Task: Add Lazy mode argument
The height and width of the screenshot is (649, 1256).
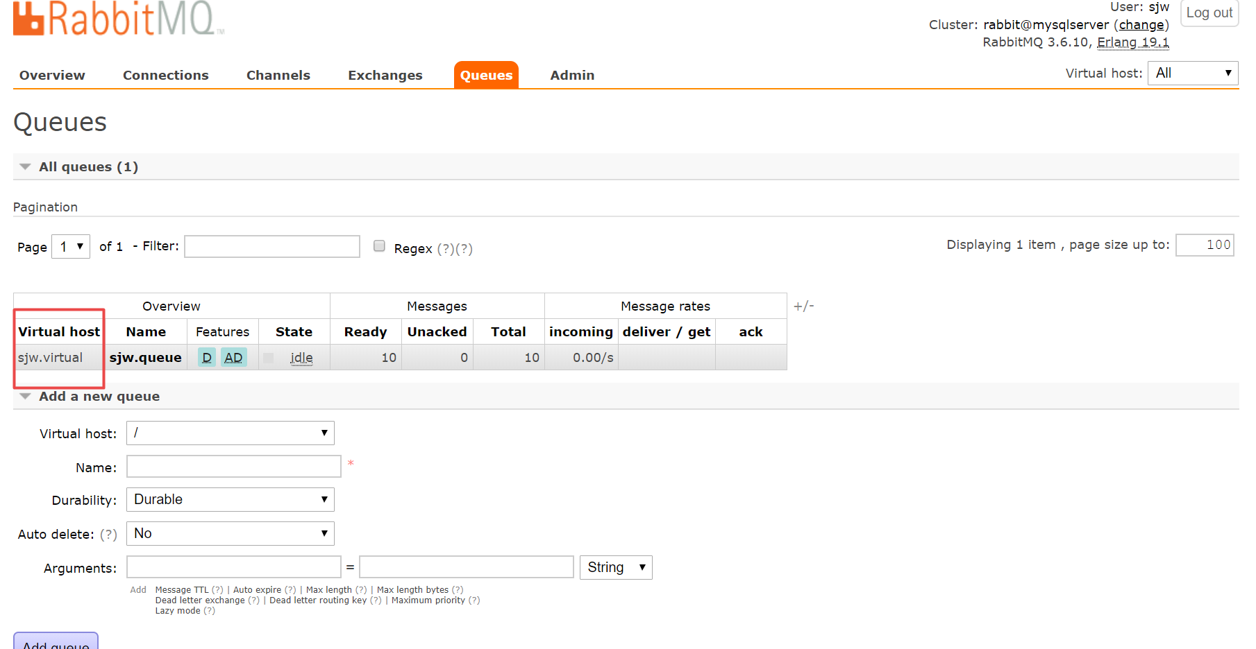Action: coord(178,611)
